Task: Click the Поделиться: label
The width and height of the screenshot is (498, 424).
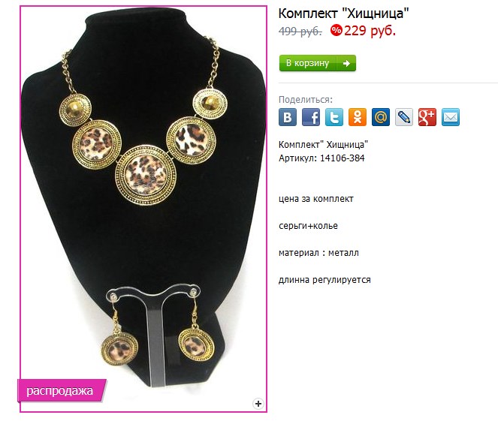Action: click(305, 100)
